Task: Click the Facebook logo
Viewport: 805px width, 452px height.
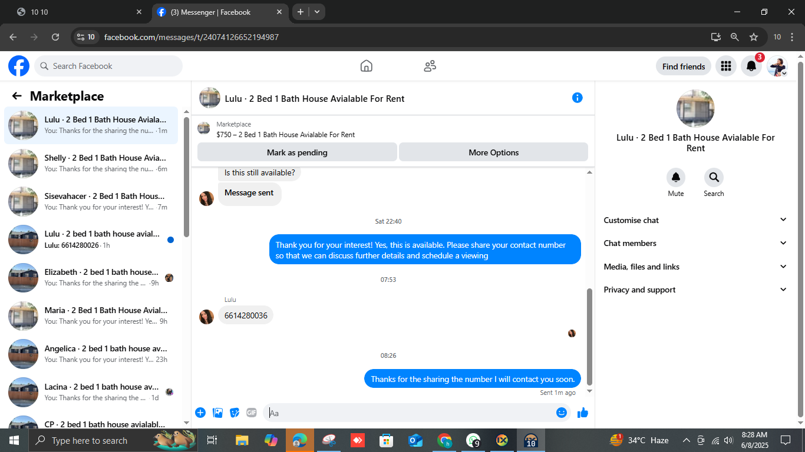Action: [x=19, y=66]
